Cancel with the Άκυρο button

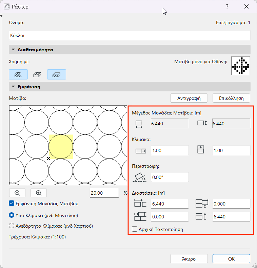189,259
